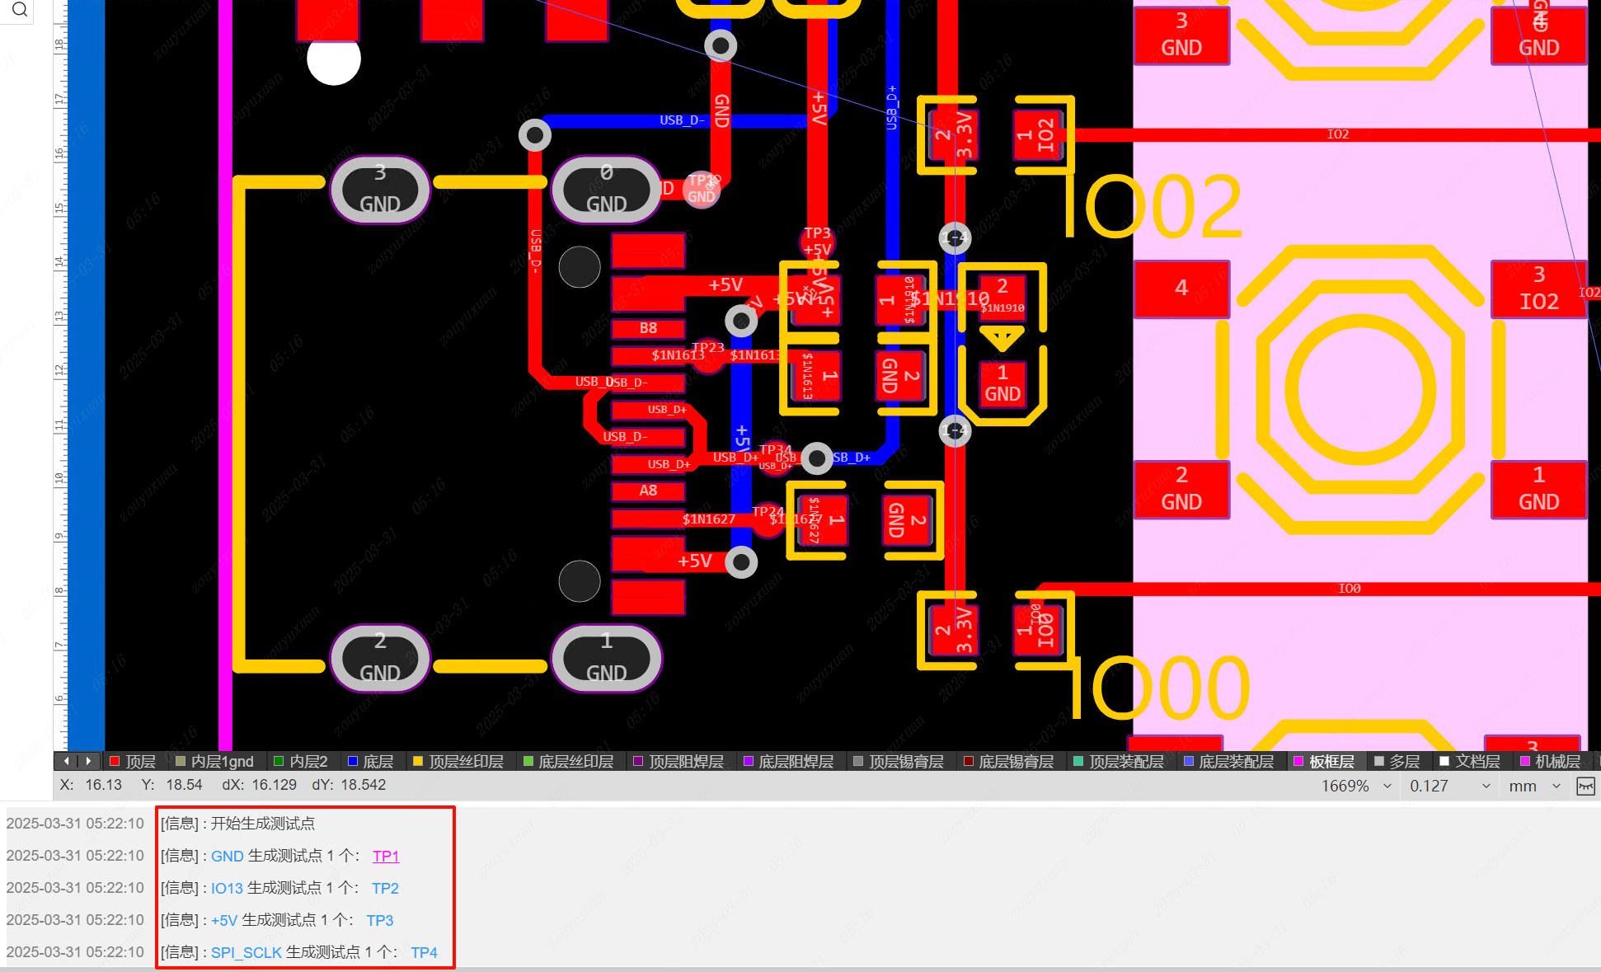
Task: Click the SPI_SCLK net link
Action: 246,952
